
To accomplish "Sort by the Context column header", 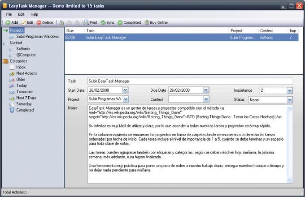I will [x=273, y=30].
